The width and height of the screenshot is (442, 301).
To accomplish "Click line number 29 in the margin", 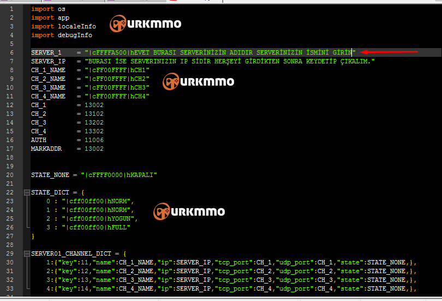I will click(10, 253).
